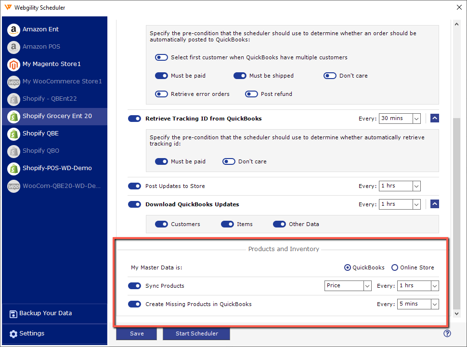Switch to Shopify QBE store
The width and height of the screenshot is (467, 347).
[55, 134]
